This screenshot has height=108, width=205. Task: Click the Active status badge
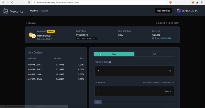51,31
